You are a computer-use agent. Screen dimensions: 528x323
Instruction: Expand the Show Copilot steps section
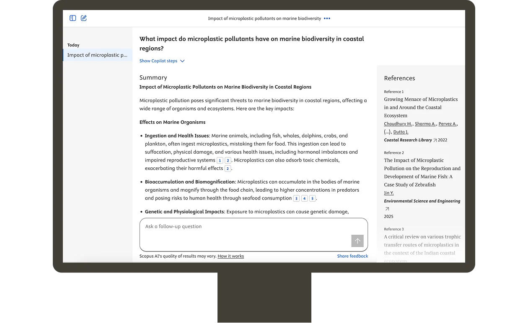pyautogui.click(x=162, y=61)
